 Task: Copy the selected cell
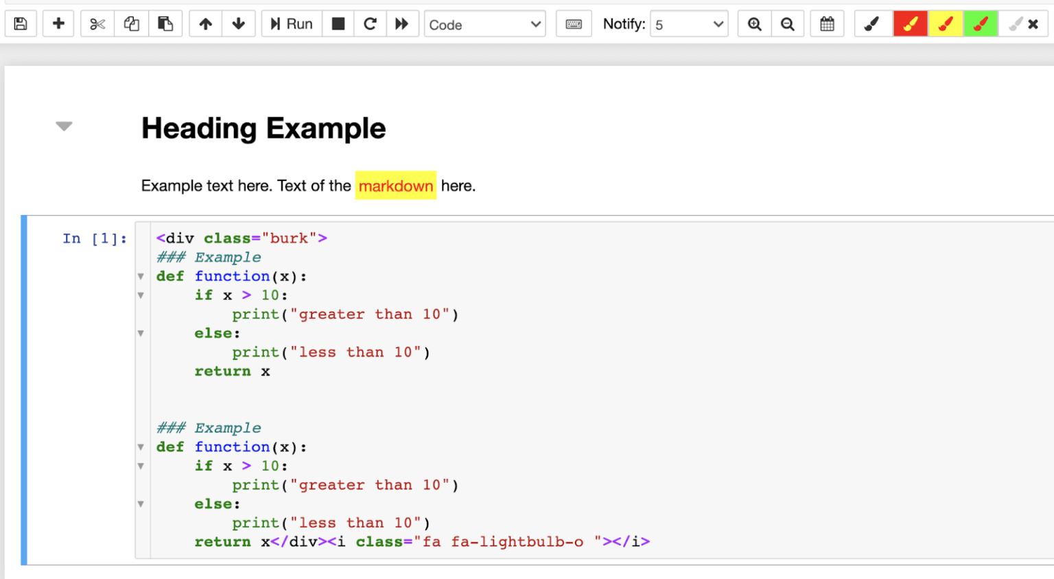130,23
